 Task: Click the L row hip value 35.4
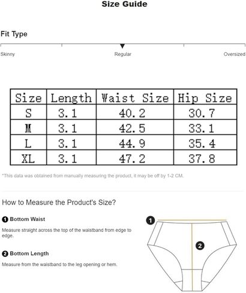point(202,143)
